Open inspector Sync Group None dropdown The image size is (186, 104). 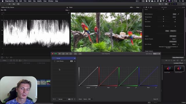pos(174,44)
